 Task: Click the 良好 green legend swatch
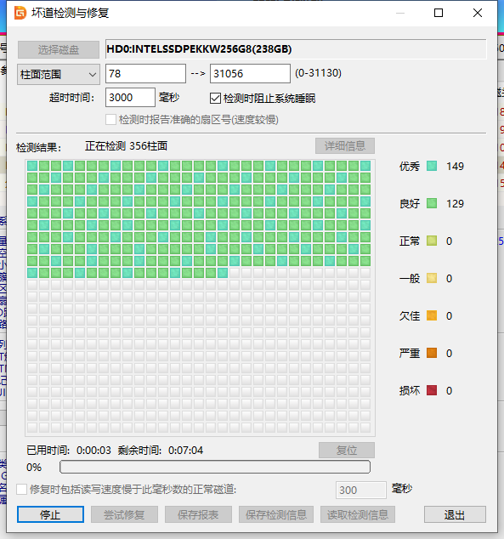click(432, 203)
